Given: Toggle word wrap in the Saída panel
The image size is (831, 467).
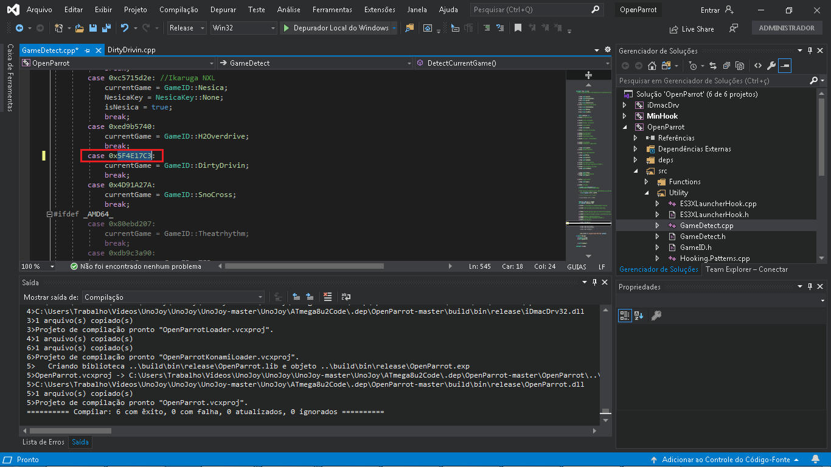Looking at the screenshot, I should tap(346, 297).
